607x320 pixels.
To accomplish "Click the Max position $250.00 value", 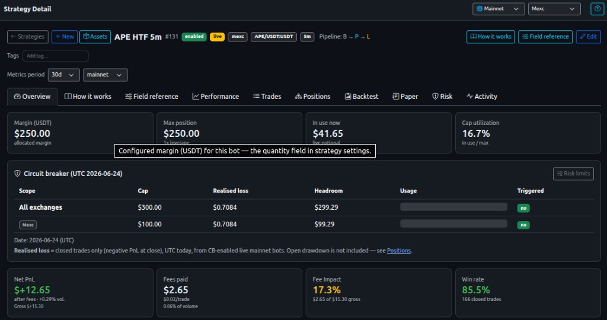I will coord(181,133).
